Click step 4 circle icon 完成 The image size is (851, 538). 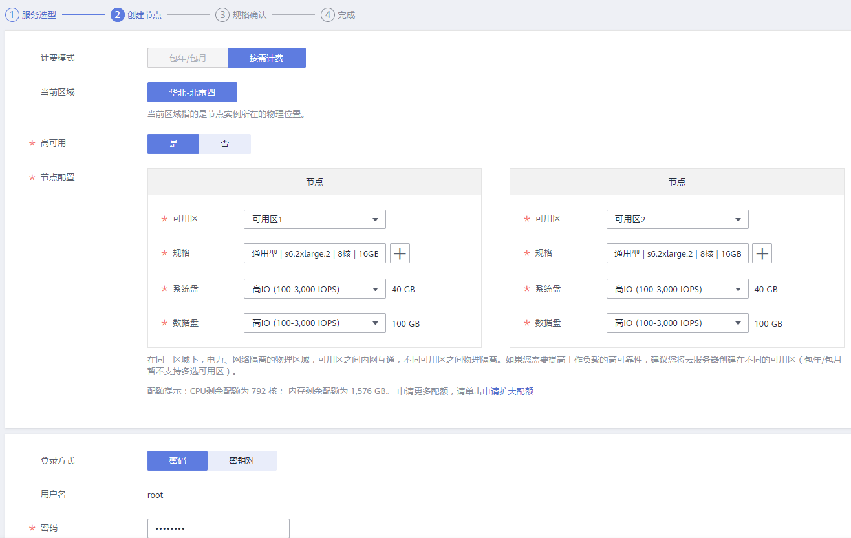pos(328,15)
